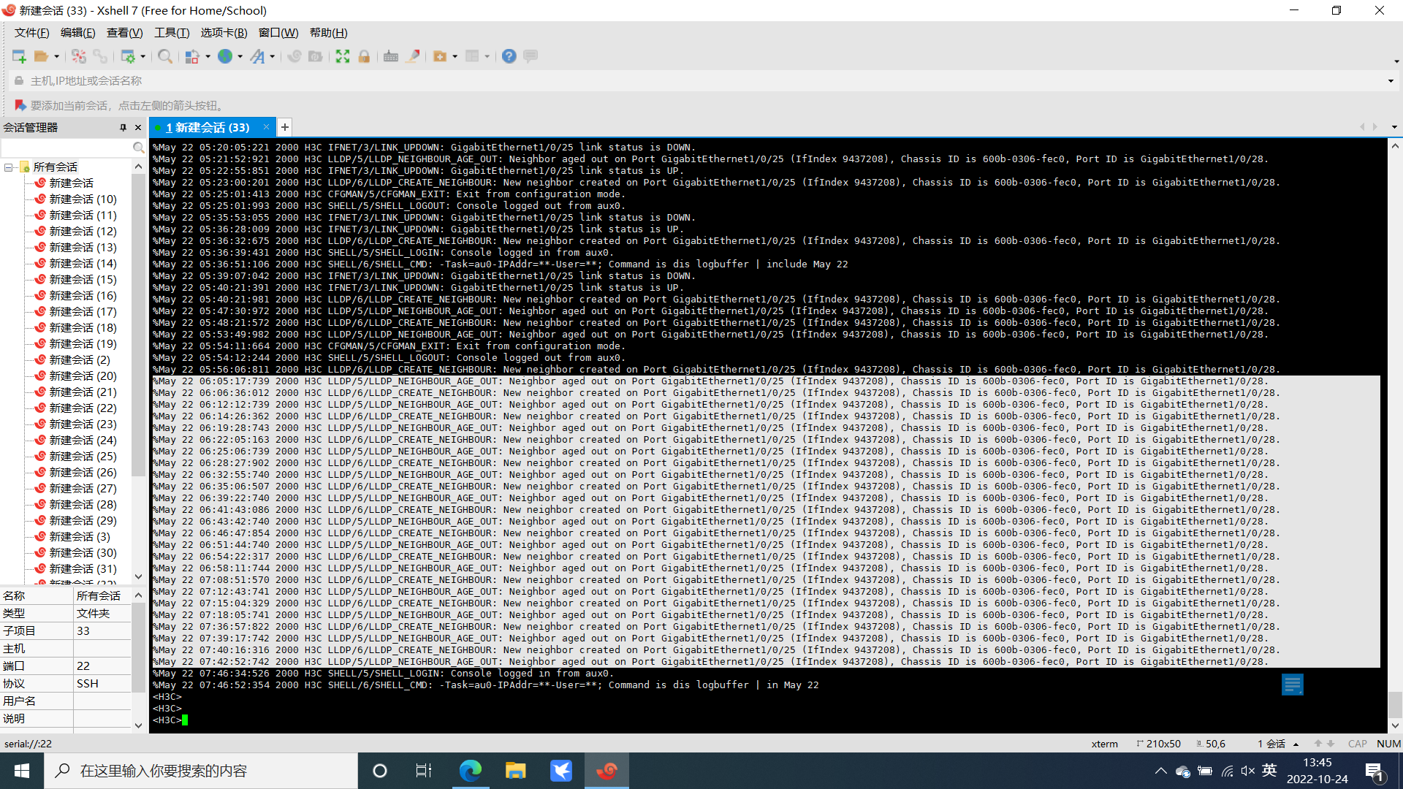Image resolution: width=1403 pixels, height=789 pixels.
Task: Toggle CAP indicator in status bar
Action: pyautogui.click(x=1357, y=744)
